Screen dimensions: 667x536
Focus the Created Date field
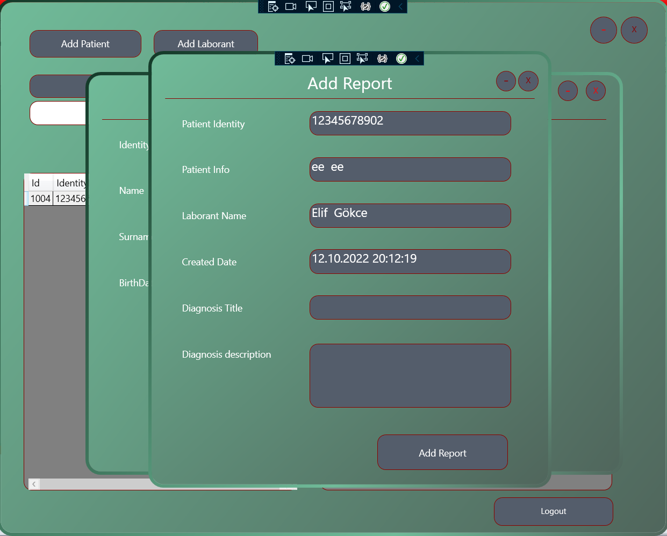point(410,262)
